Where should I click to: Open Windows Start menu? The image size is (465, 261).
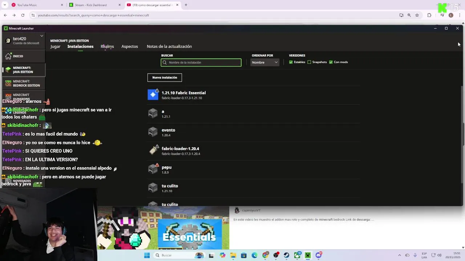[x=147, y=255]
